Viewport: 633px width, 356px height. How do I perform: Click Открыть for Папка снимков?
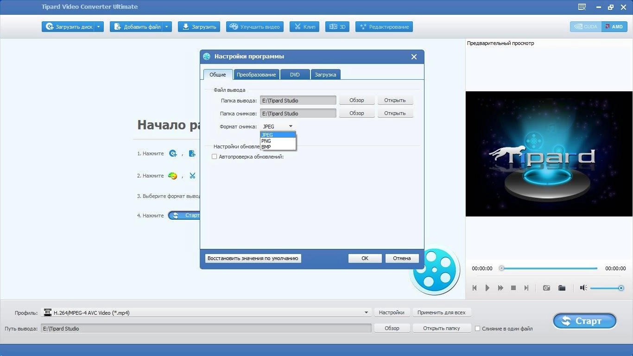(x=395, y=113)
